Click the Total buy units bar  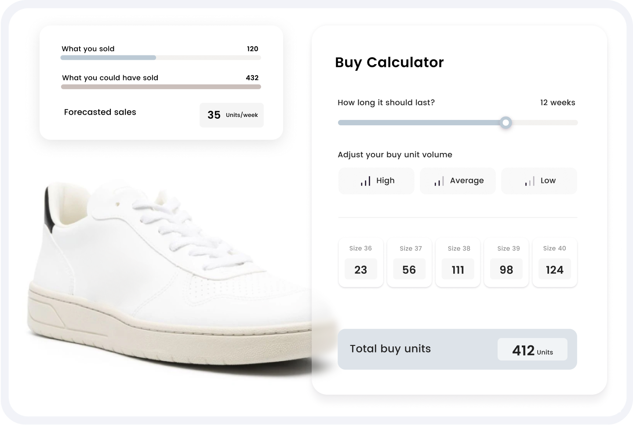pyautogui.click(x=457, y=349)
